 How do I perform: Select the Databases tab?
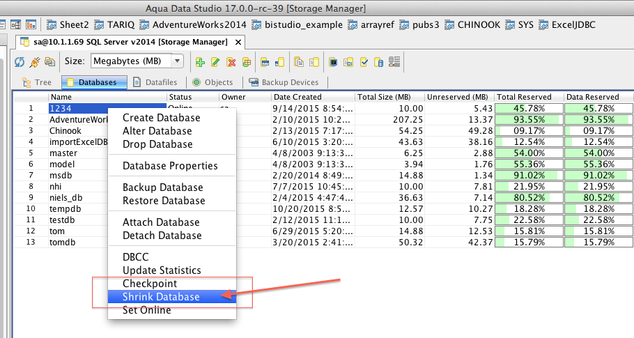(94, 82)
